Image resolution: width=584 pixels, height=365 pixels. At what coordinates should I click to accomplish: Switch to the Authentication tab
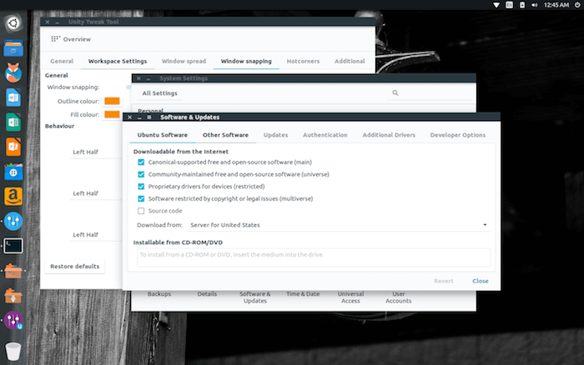325,135
